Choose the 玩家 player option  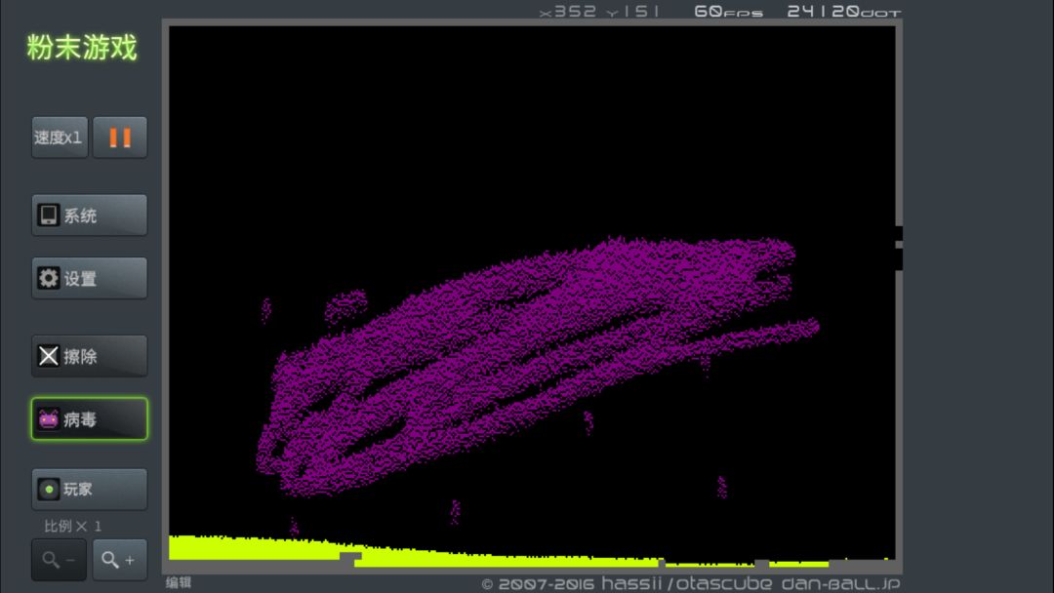(90, 489)
